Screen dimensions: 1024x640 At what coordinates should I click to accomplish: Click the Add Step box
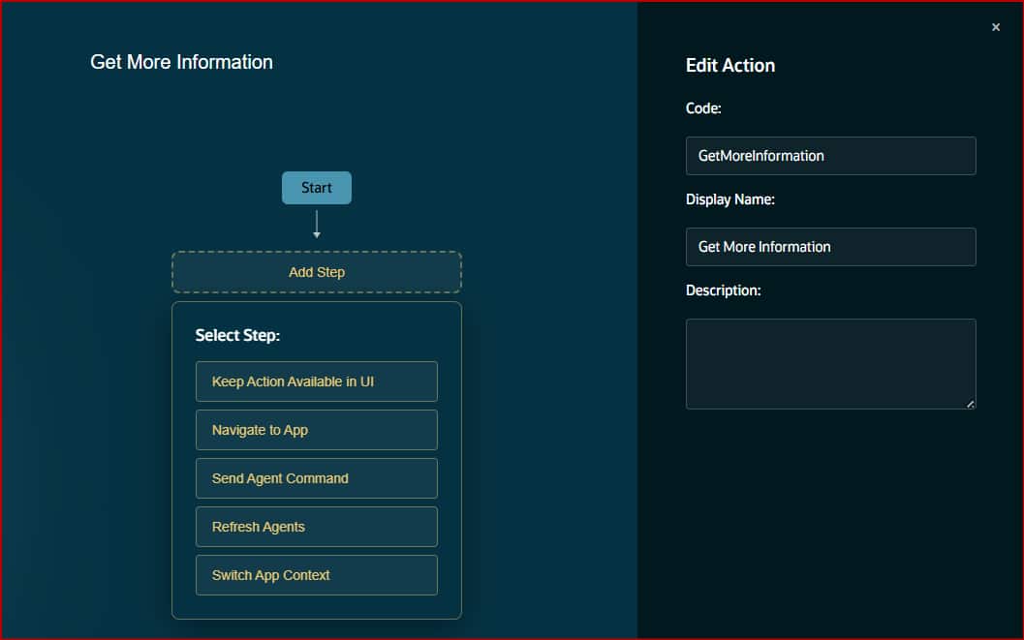[x=317, y=272]
